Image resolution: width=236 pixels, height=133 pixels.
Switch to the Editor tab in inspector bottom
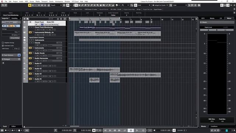point(14,126)
